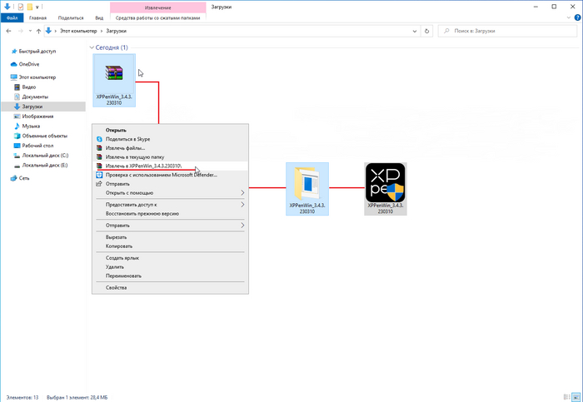Image resolution: width=583 pixels, height=402 pixels.
Task: Choose Проверка с использованием Microsoft Defender
Action: [170, 175]
